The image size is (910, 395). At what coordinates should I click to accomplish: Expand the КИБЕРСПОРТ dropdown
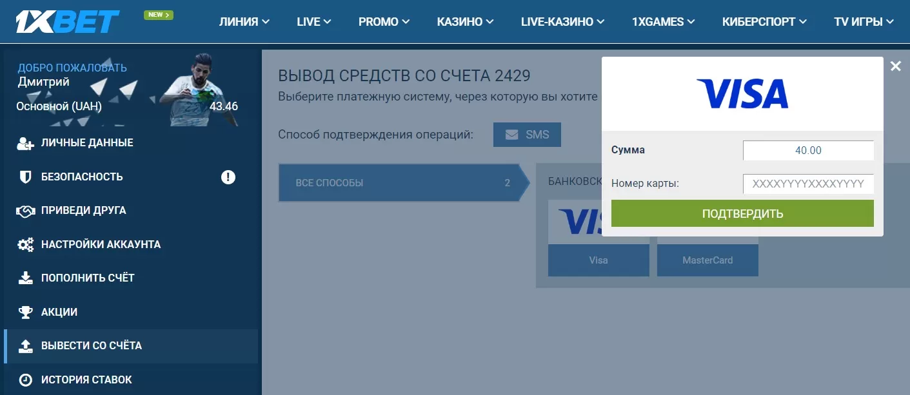tap(764, 21)
